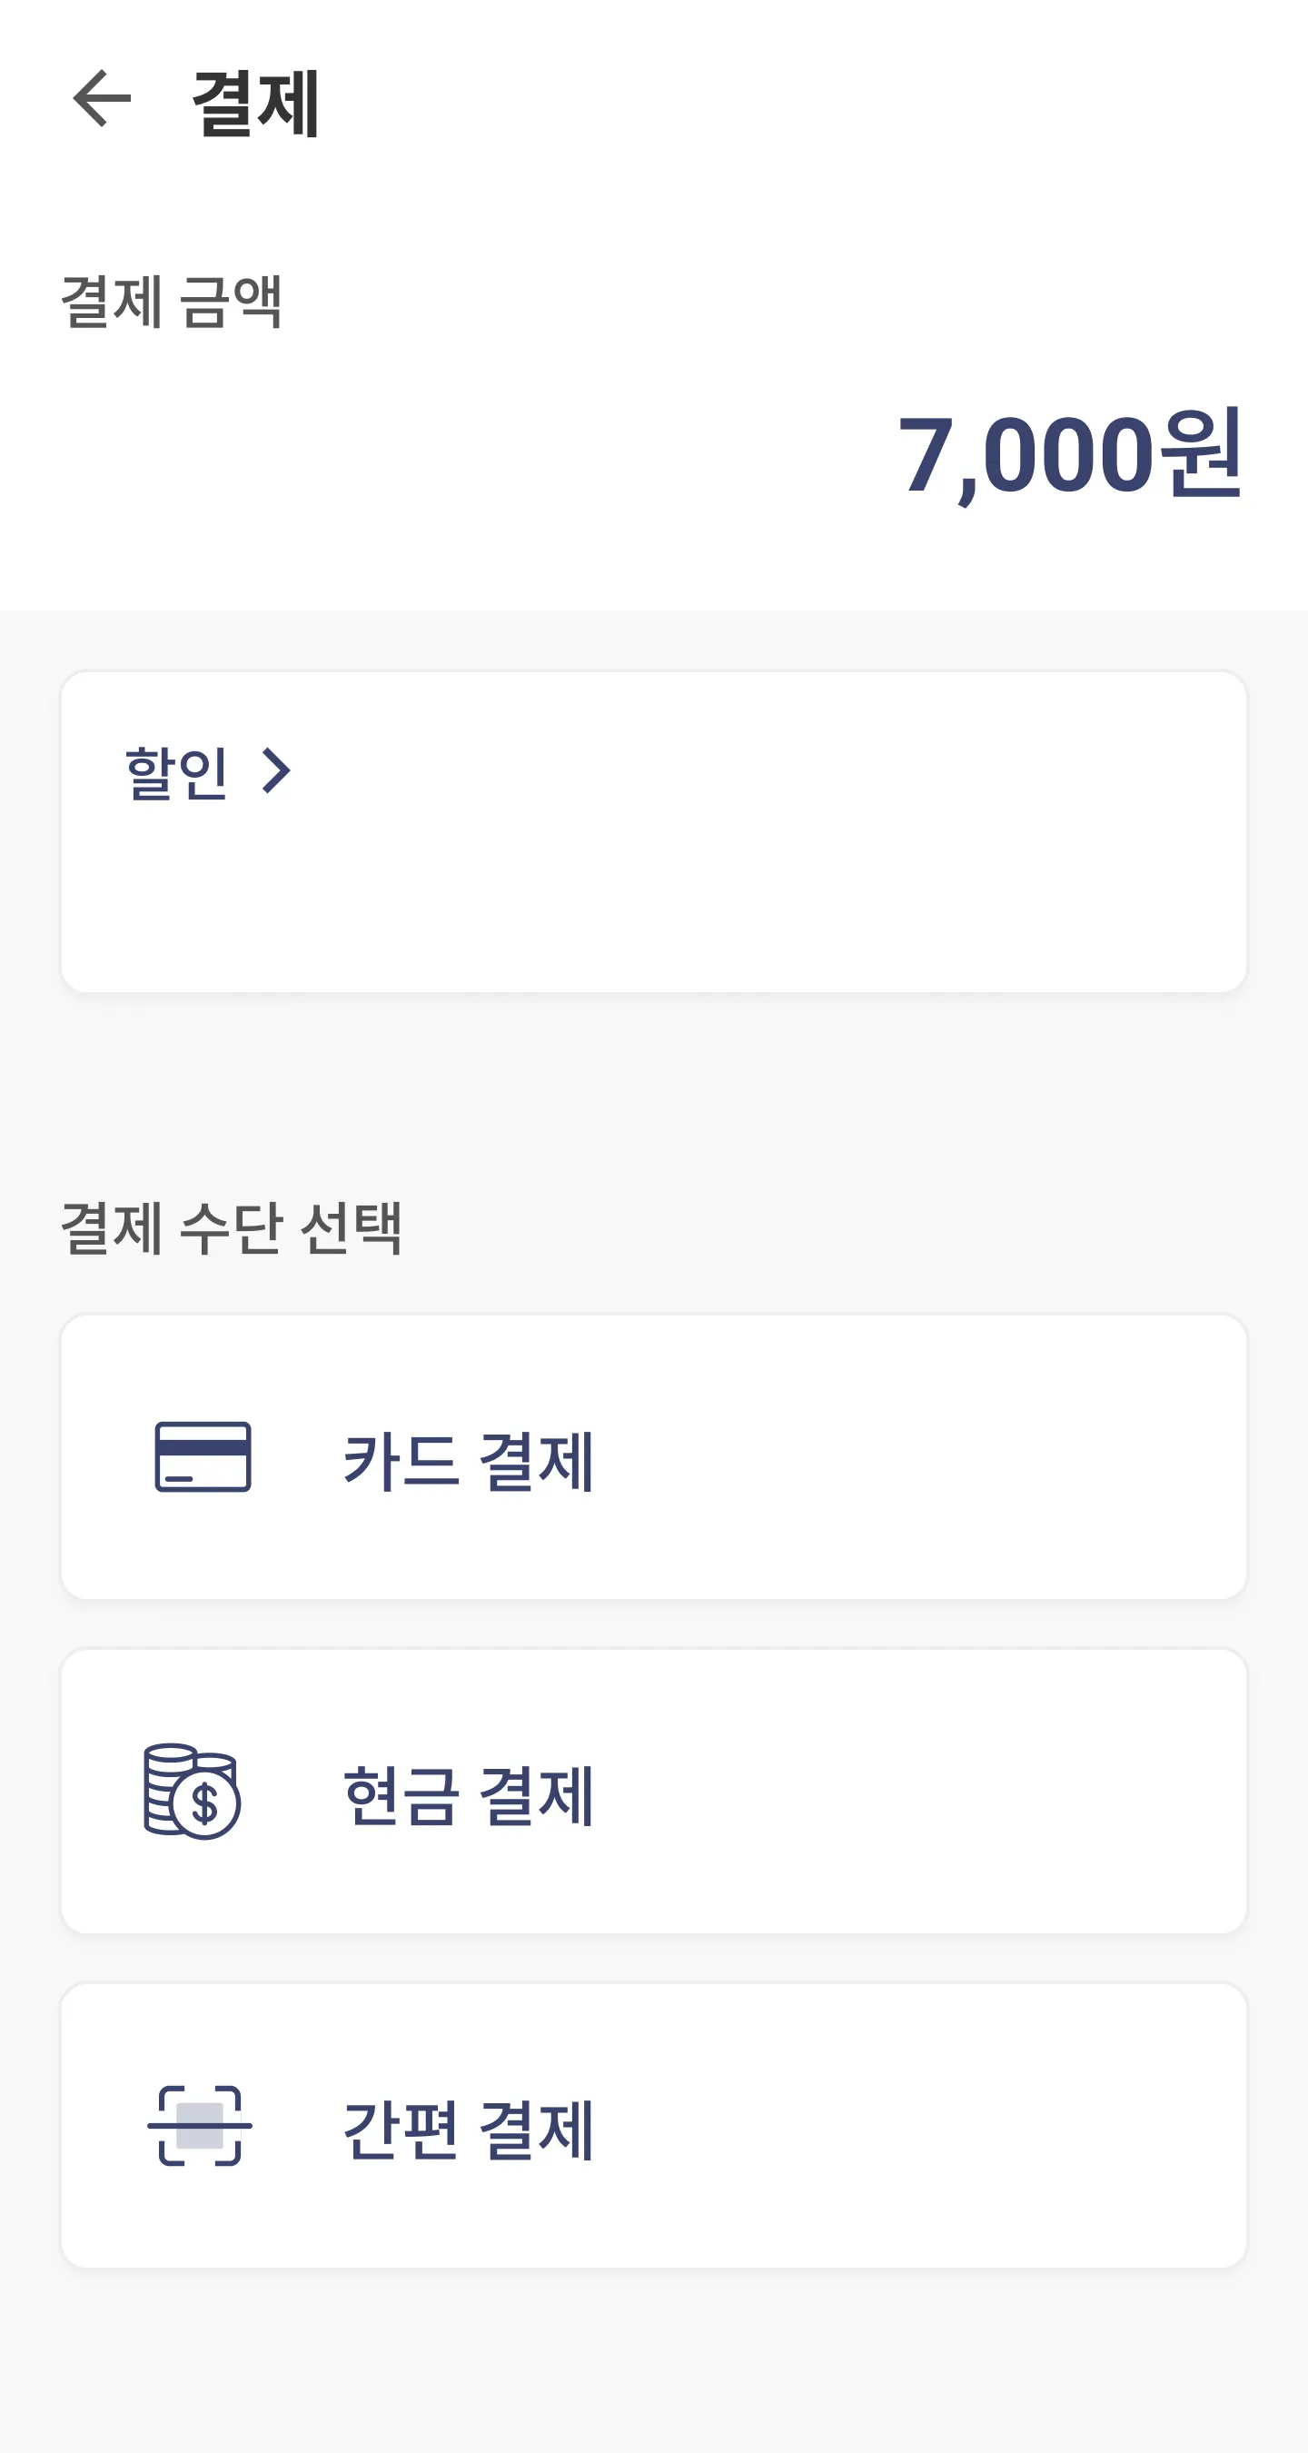Choose 현금 결제 payment option text
This screenshot has width=1308, height=2453.
click(x=469, y=1794)
